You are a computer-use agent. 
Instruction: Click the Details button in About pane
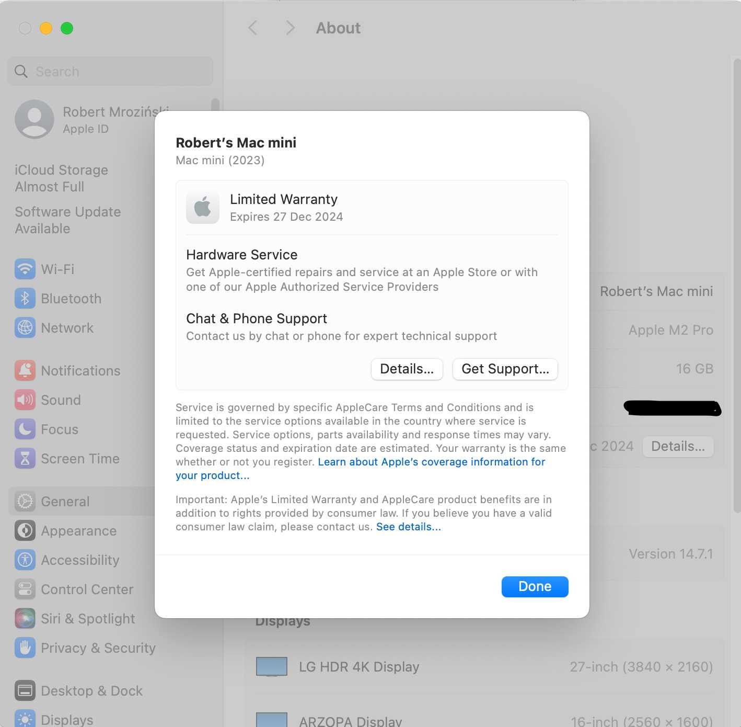click(x=678, y=447)
